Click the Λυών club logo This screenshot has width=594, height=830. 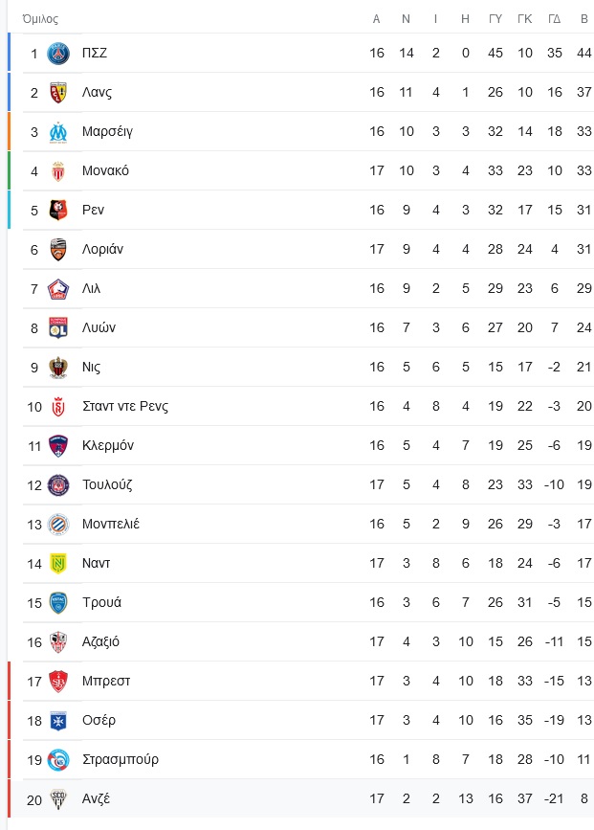click(58, 327)
